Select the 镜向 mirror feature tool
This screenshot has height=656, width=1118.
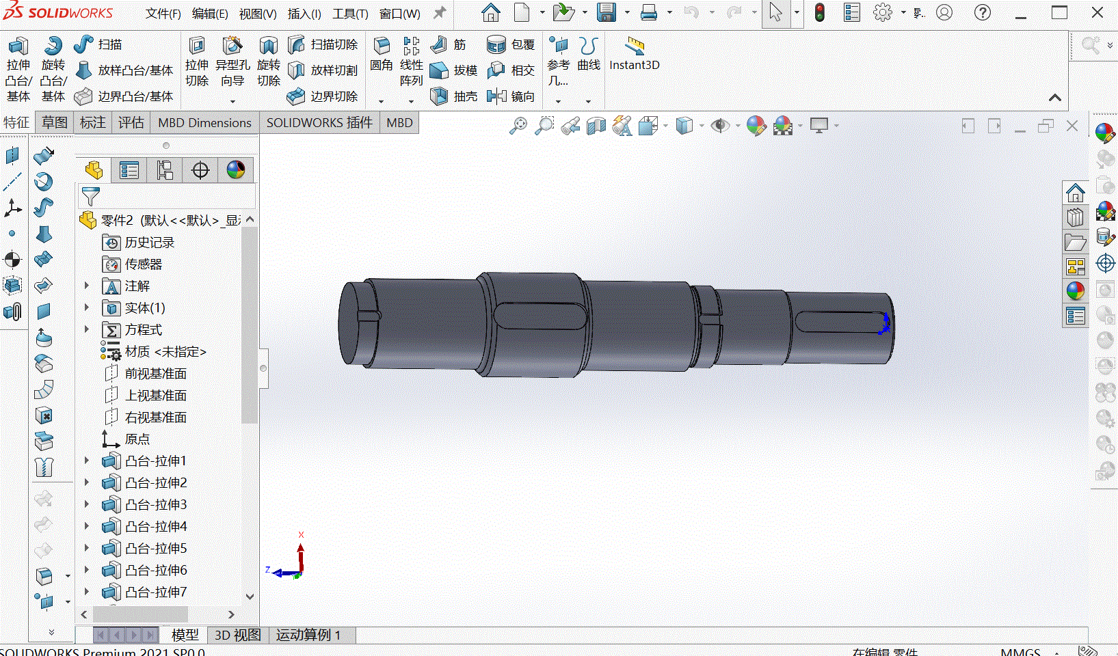511,96
